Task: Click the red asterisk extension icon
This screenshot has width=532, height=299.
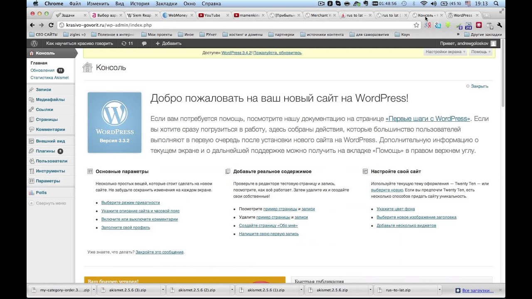Action: tap(479, 25)
